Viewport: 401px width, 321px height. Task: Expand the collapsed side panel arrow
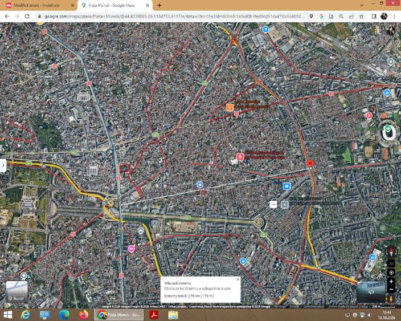3,165
